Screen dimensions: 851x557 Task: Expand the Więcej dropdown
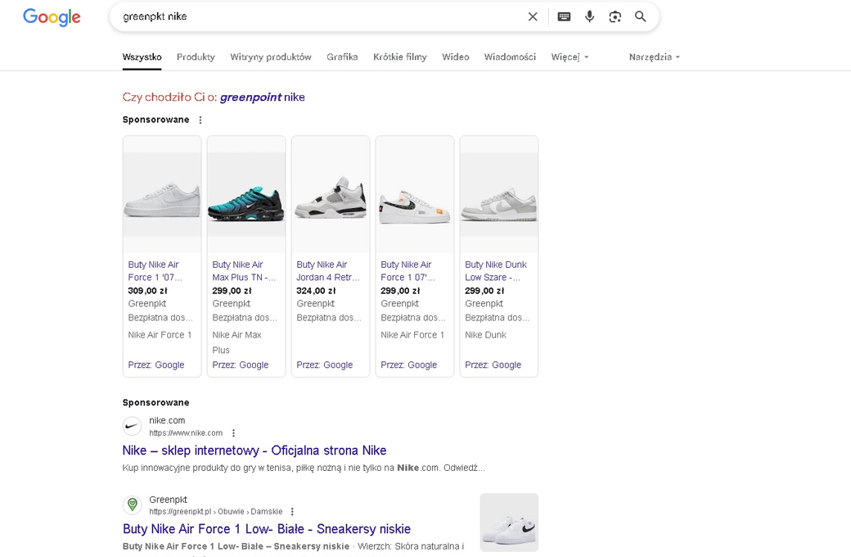click(570, 57)
